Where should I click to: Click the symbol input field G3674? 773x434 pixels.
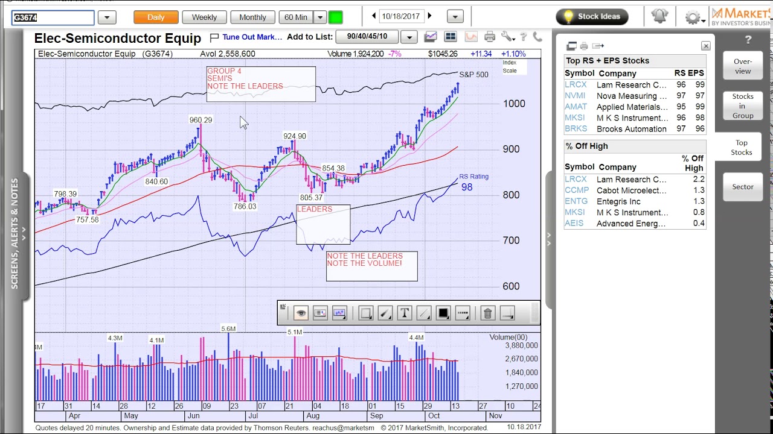53,17
